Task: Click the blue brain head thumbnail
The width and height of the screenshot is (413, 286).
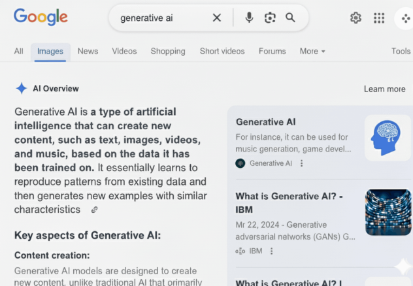Action: [x=388, y=138]
